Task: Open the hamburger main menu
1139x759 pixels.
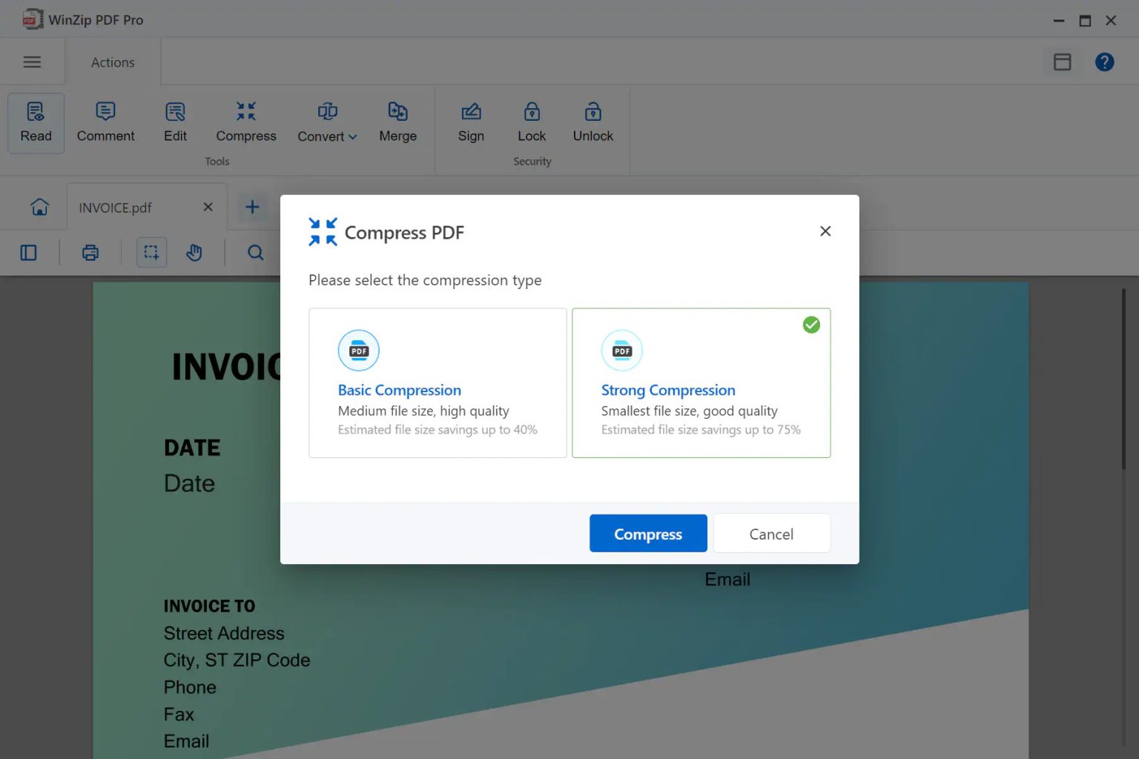Action: click(33, 62)
